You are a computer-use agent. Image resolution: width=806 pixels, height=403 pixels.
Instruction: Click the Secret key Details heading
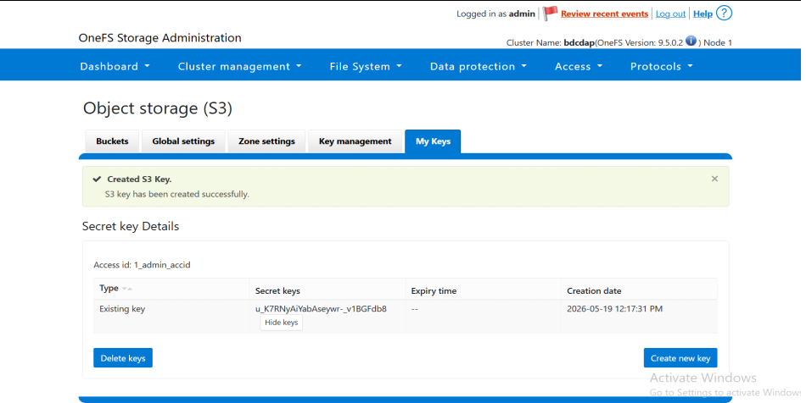pyautogui.click(x=131, y=226)
